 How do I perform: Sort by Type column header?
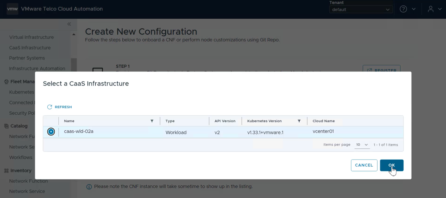click(x=170, y=121)
